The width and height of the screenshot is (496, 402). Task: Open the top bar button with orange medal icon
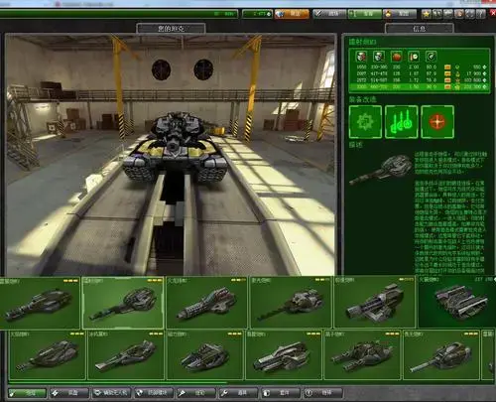tap(401, 14)
